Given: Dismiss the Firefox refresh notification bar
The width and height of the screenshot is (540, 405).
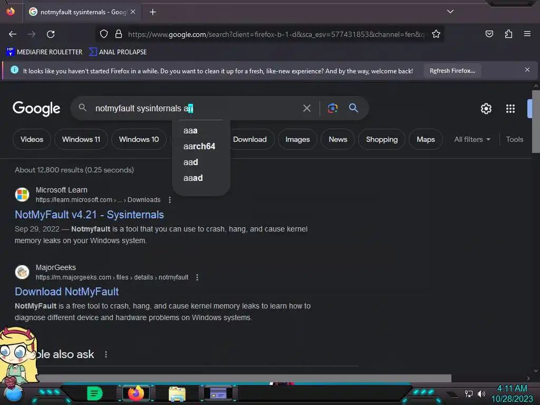Looking at the screenshot, I should 527,70.
